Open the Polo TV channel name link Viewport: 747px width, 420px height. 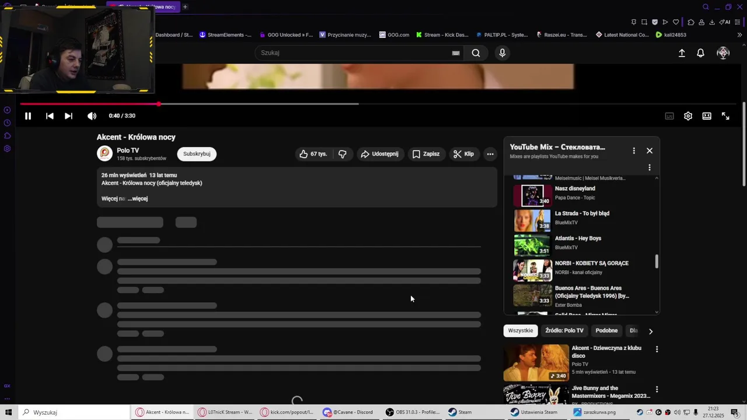click(x=128, y=150)
